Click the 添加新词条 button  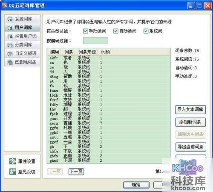click(x=190, y=122)
